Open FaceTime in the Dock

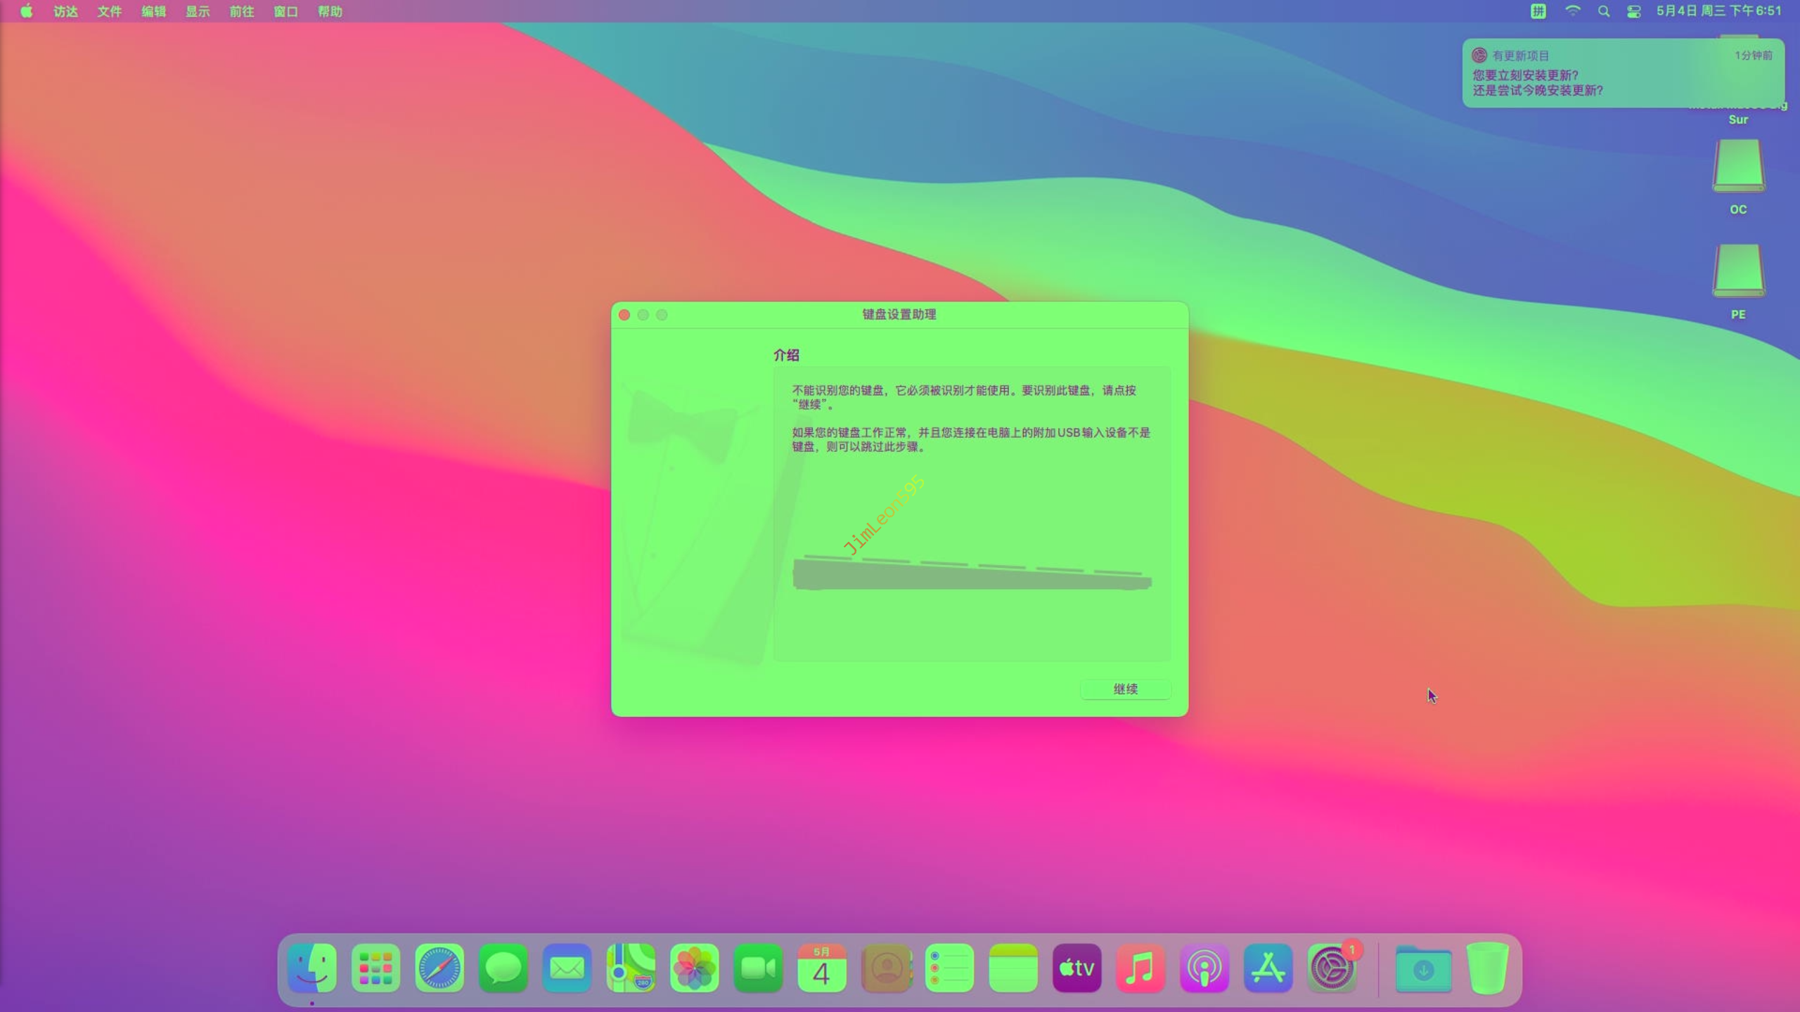click(758, 968)
